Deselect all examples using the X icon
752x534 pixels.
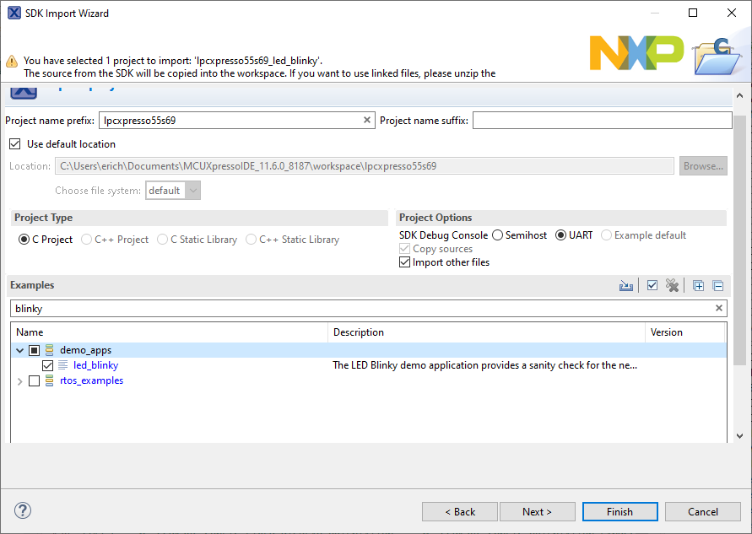point(672,285)
